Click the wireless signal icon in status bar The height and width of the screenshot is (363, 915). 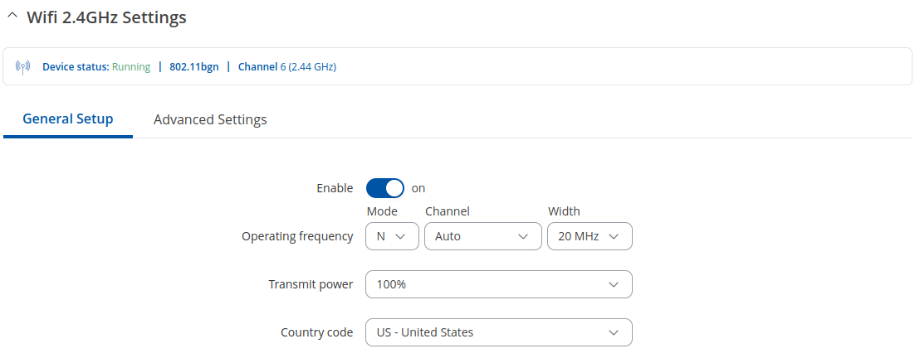coord(23,66)
